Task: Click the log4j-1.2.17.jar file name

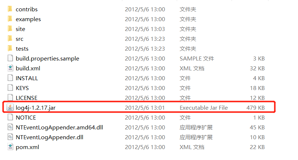Action: [x=36, y=108]
